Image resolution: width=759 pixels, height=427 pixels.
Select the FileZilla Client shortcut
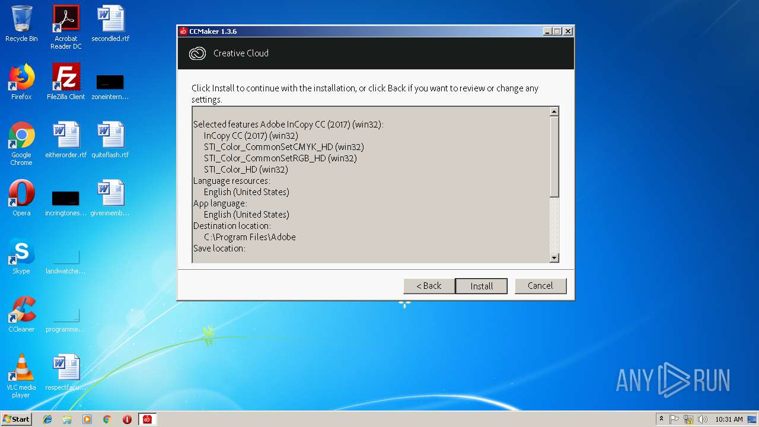pyautogui.click(x=66, y=82)
